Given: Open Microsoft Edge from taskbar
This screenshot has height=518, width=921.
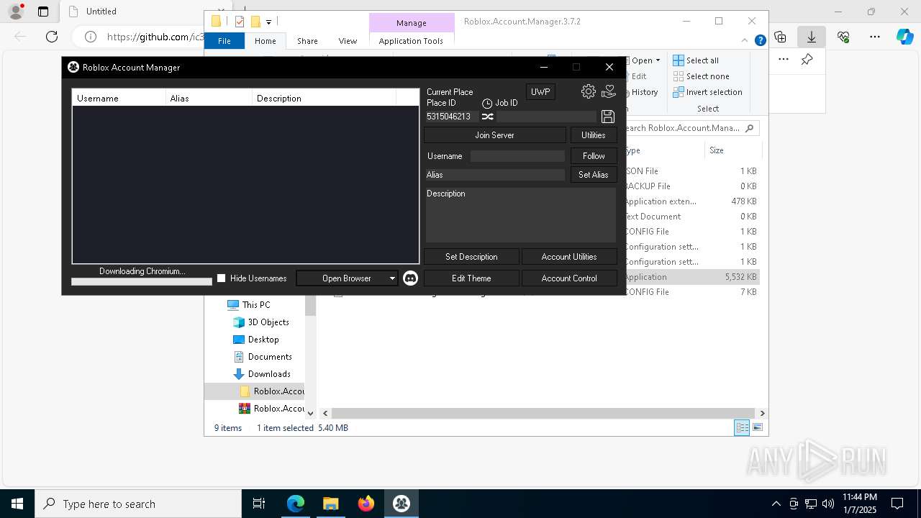Looking at the screenshot, I should 296,504.
